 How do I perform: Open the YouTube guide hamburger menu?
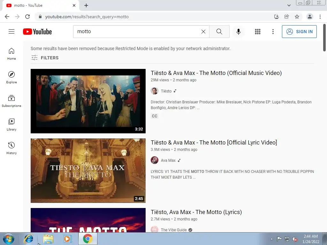coord(11,32)
